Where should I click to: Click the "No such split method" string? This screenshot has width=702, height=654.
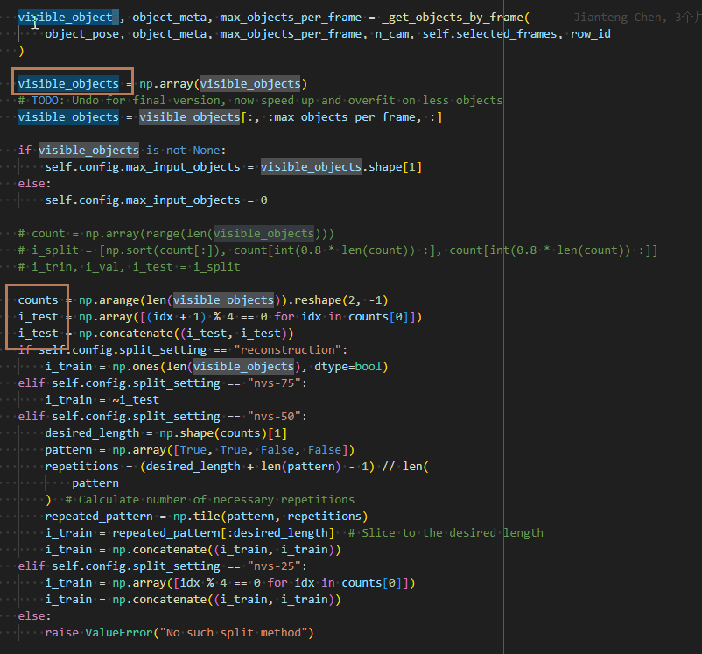[233, 632]
